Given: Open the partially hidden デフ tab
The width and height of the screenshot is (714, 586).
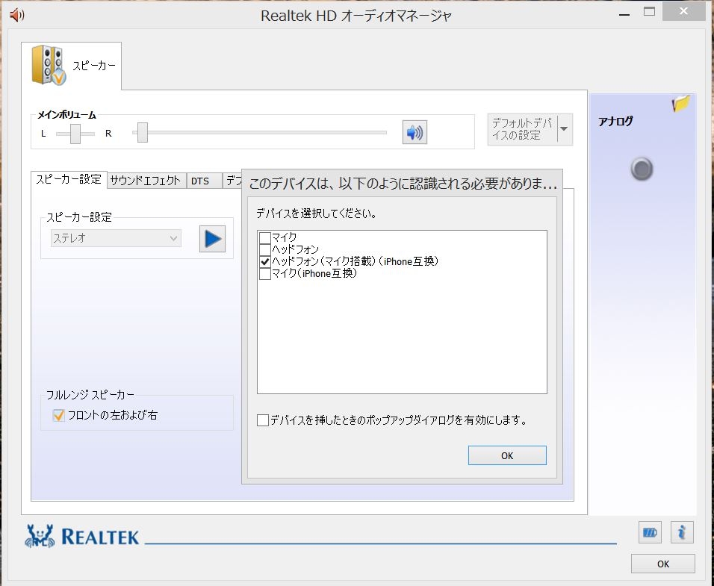Looking at the screenshot, I should pyautogui.click(x=233, y=181).
